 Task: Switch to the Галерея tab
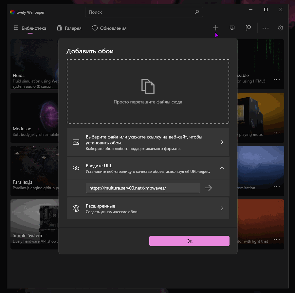point(69,28)
